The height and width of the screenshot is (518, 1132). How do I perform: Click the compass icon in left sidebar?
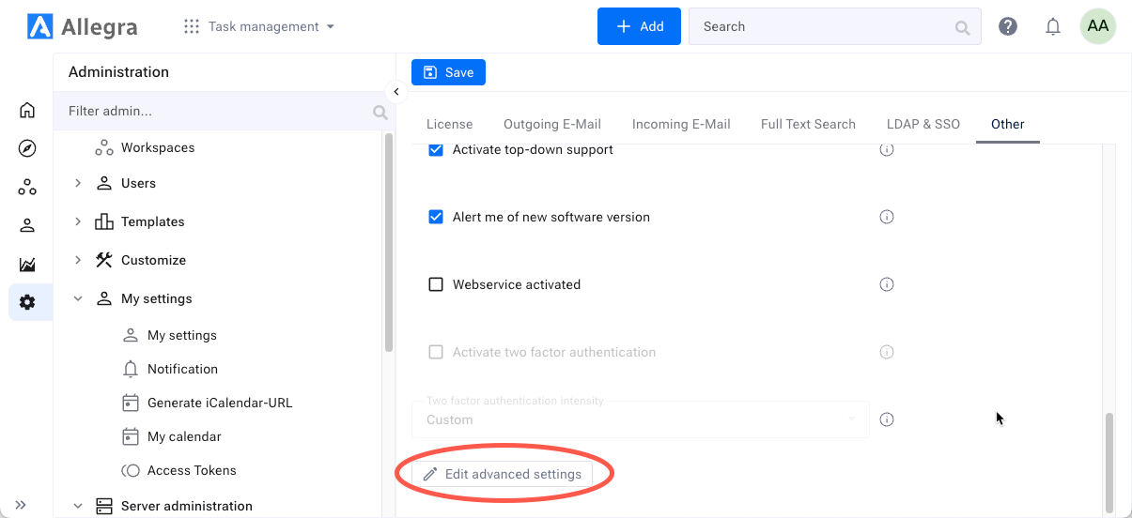coord(27,148)
